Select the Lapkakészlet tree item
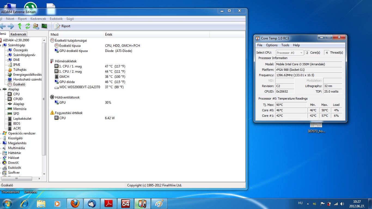Screen dimensions: 372x209 [22, 119]
